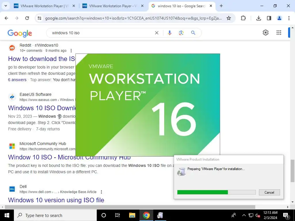Click the Chrome address bar URL
The height and width of the screenshot is (221, 295).
133,18
